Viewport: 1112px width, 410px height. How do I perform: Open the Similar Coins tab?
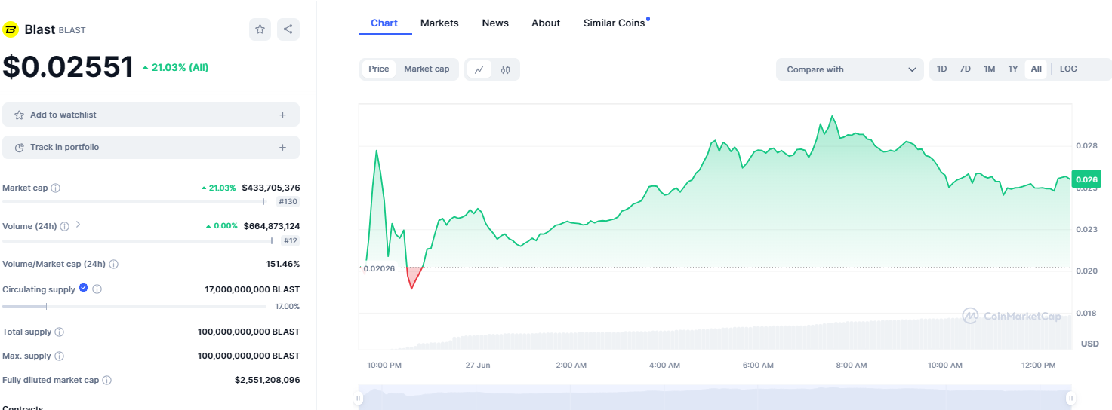pos(614,23)
